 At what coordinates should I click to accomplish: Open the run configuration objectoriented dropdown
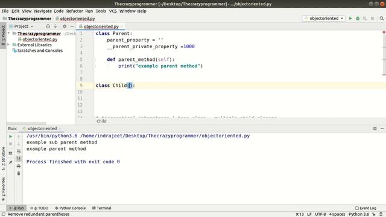point(324,19)
